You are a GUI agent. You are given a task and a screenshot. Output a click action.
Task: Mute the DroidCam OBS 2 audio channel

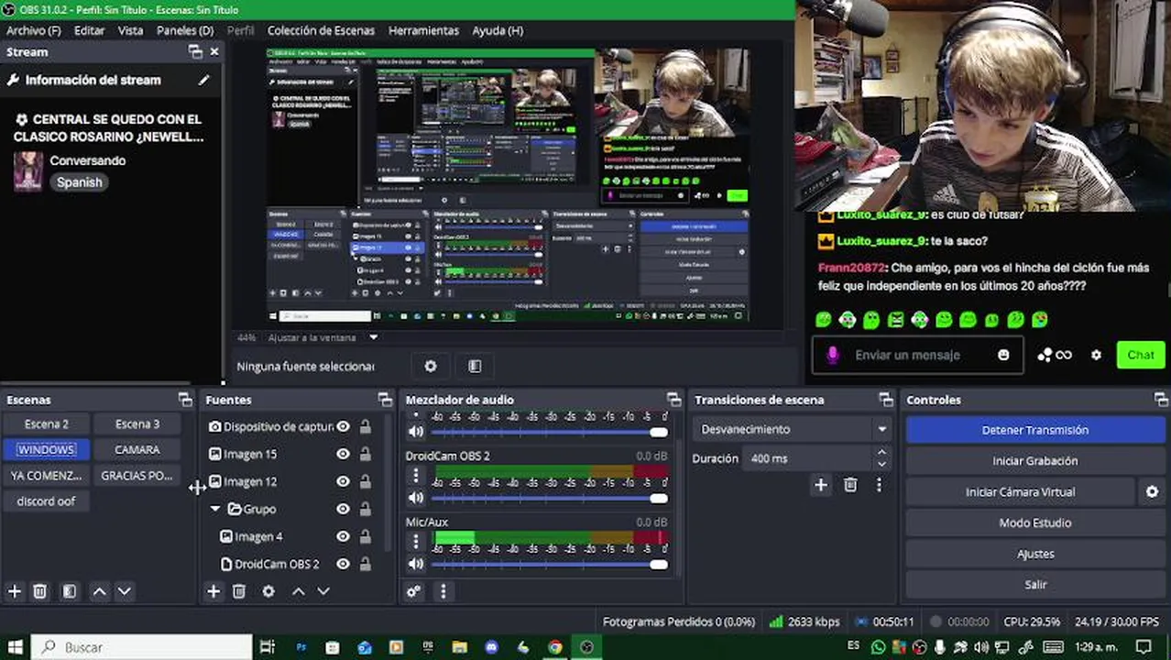click(x=416, y=498)
